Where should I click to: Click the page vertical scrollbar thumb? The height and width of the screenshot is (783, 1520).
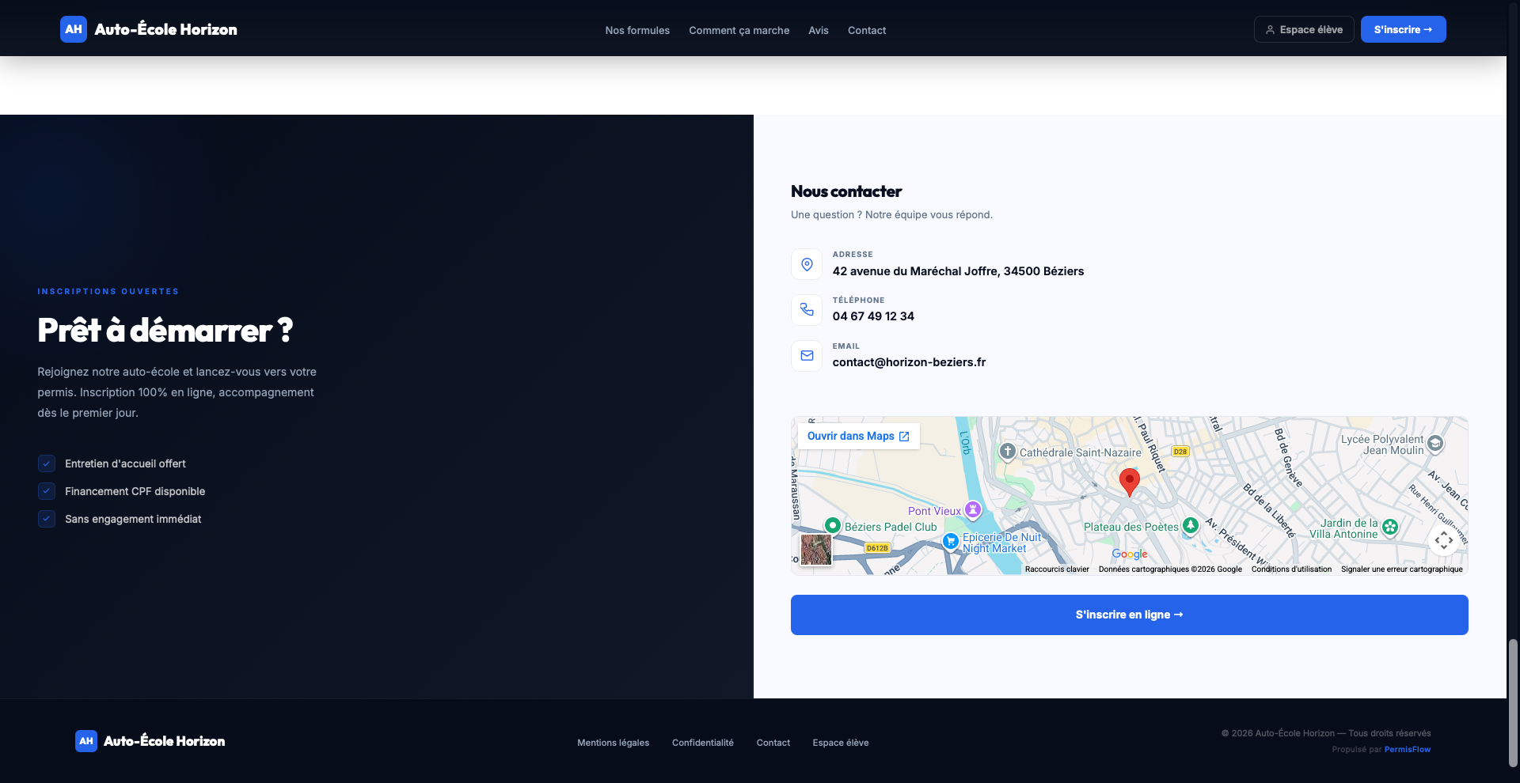pyautogui.click(x=1513, y=702)
